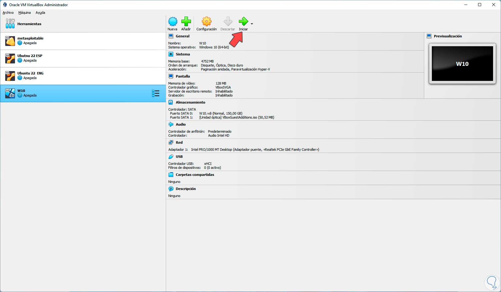Minimize the VirtualBox window
This screenshot has width=501, height=292.
point(466,5)
